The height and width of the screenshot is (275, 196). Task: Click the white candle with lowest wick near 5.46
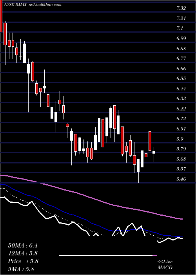click(138, 171)
